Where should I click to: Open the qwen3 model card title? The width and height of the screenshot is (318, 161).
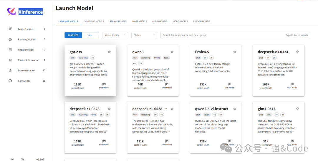138,52
